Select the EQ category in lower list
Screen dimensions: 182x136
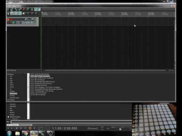coord(11,108)
